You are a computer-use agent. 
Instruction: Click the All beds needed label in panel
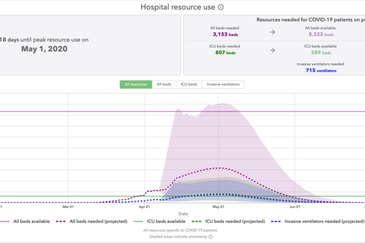click(225, 28)
